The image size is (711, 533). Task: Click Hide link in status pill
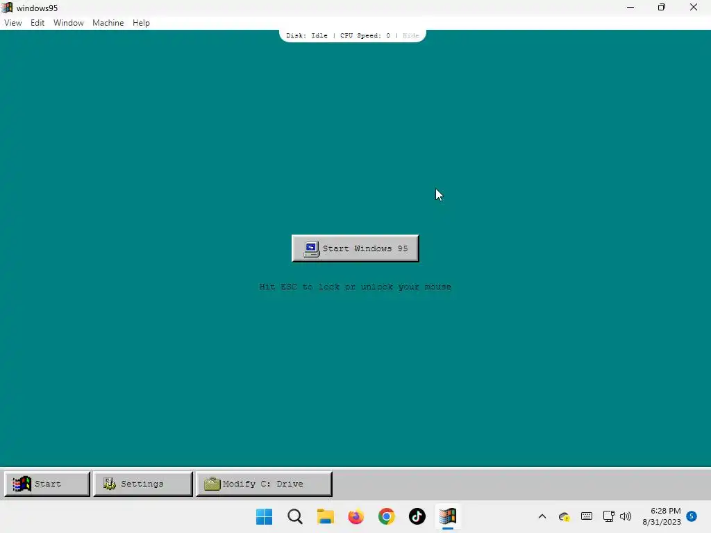point(411,35)
